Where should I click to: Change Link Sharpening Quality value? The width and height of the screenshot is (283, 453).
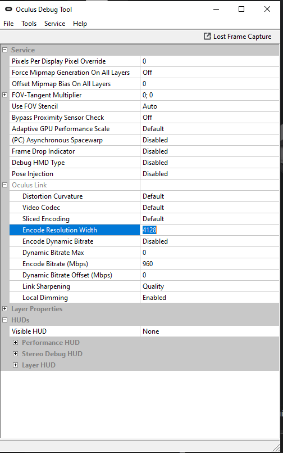[x=209, y=286]
